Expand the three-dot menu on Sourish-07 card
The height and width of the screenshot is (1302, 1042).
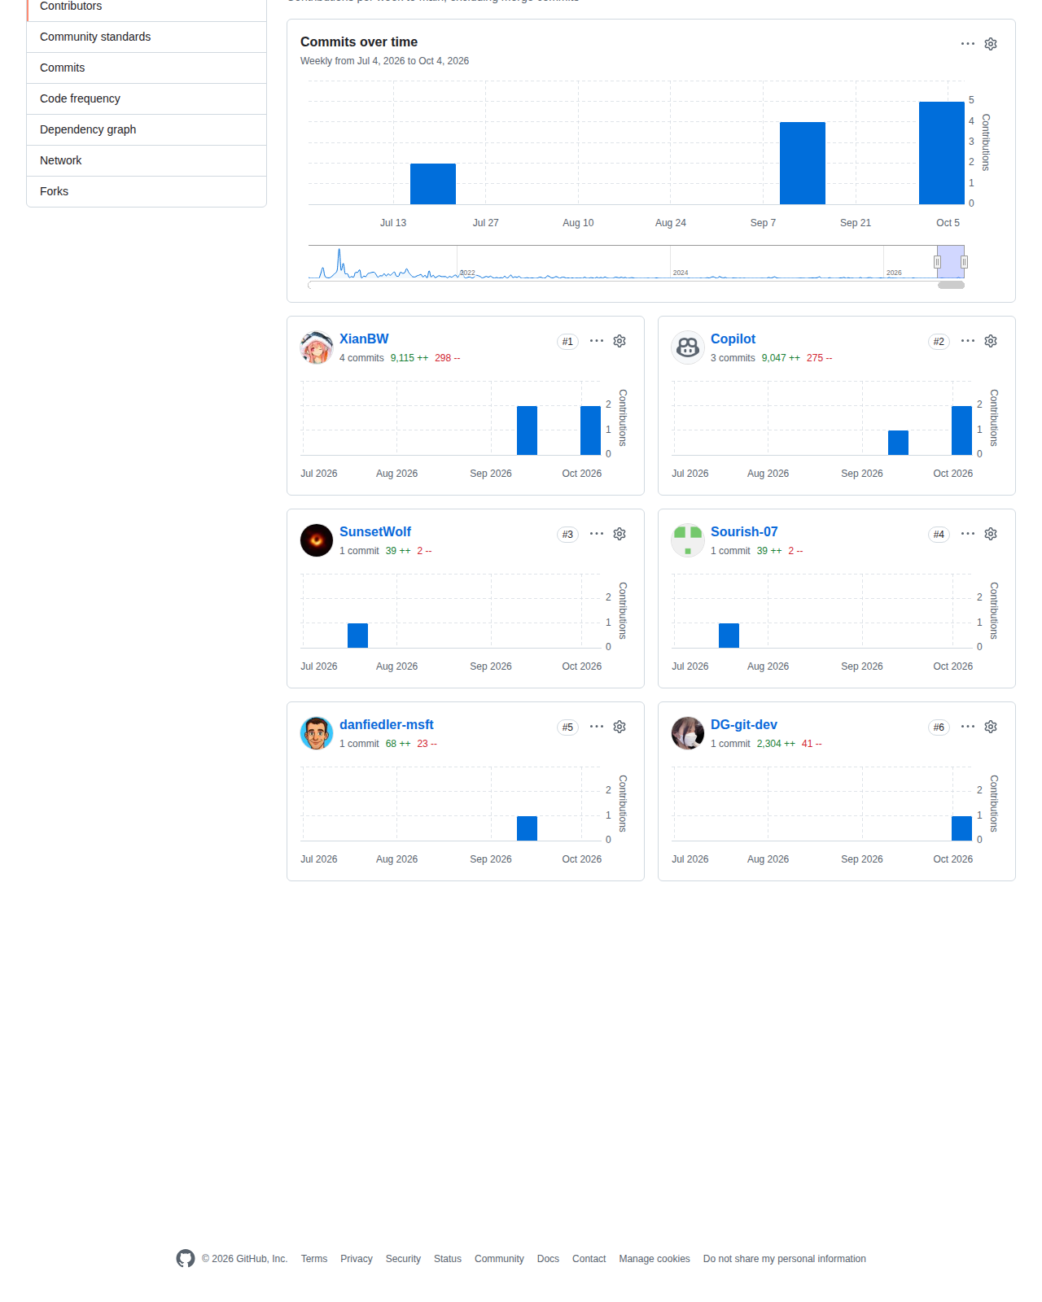coord(968,534)
